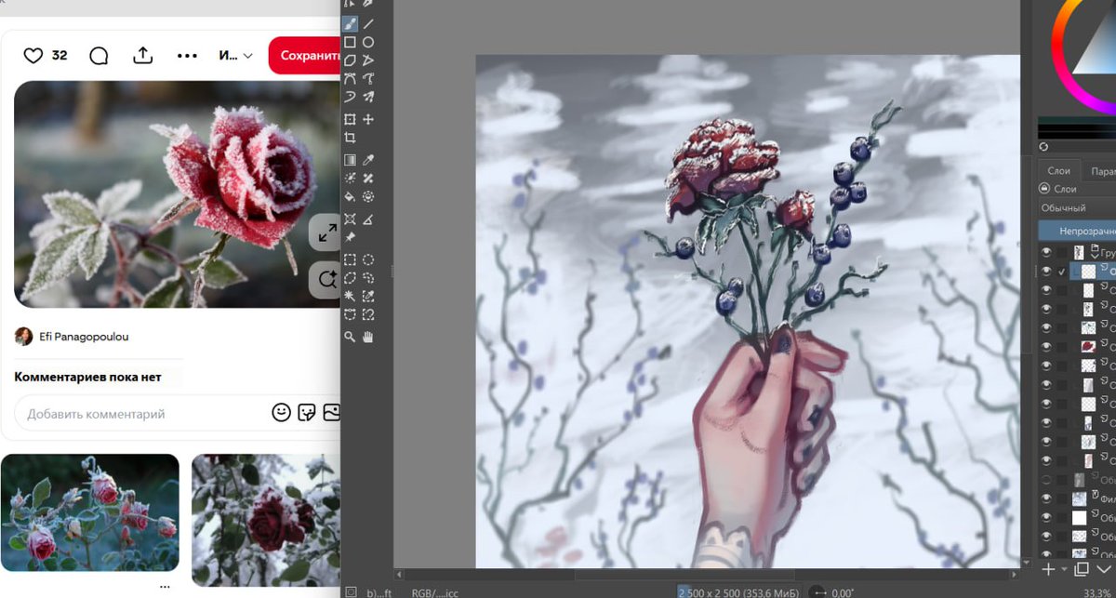
Task: Select the Color Sampler eyedropper tool
Action: click(x=368, y=161)
